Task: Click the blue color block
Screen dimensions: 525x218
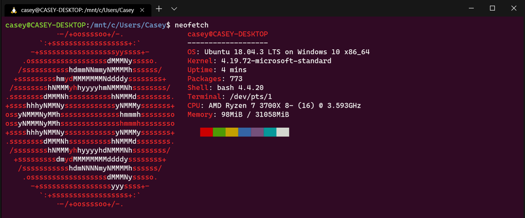Action: [244, 132]
